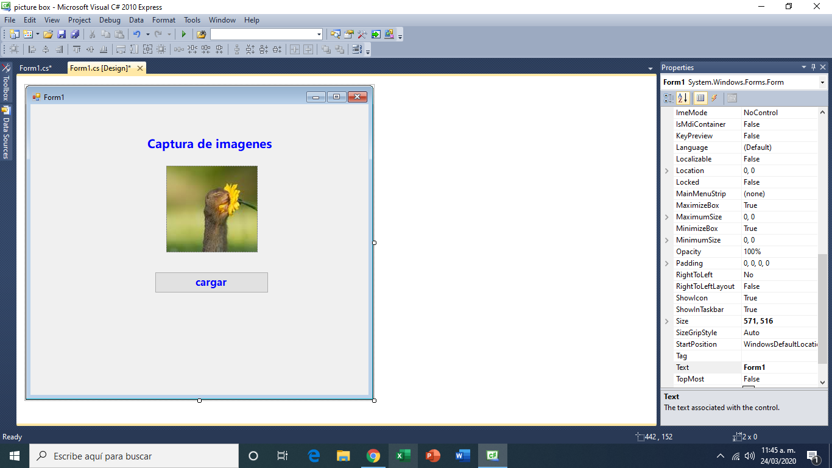Select the cargar button on the form
Image resolution: width=832 pixels, height=468 pixels.
211,282
